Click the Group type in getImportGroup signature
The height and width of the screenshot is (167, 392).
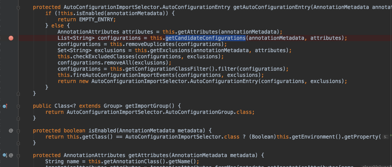click(x=111, y=106)
